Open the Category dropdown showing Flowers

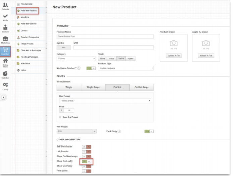(76, 59)
